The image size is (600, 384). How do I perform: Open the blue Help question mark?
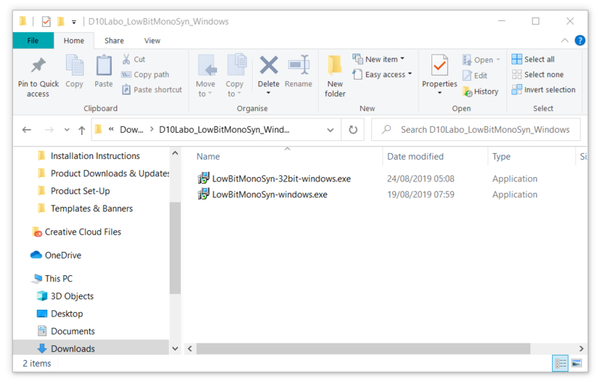(580, 40)
